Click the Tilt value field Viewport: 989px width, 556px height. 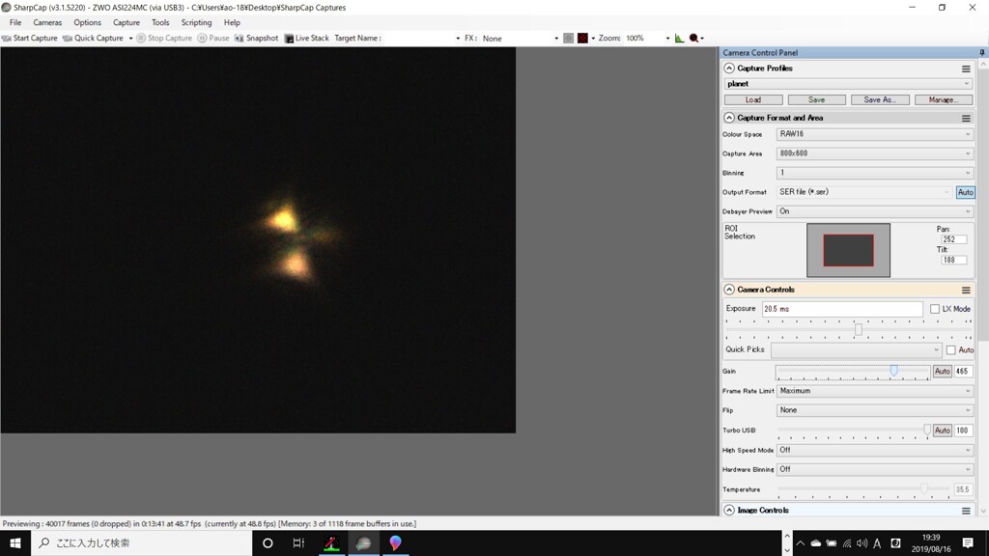pos(953,260)
